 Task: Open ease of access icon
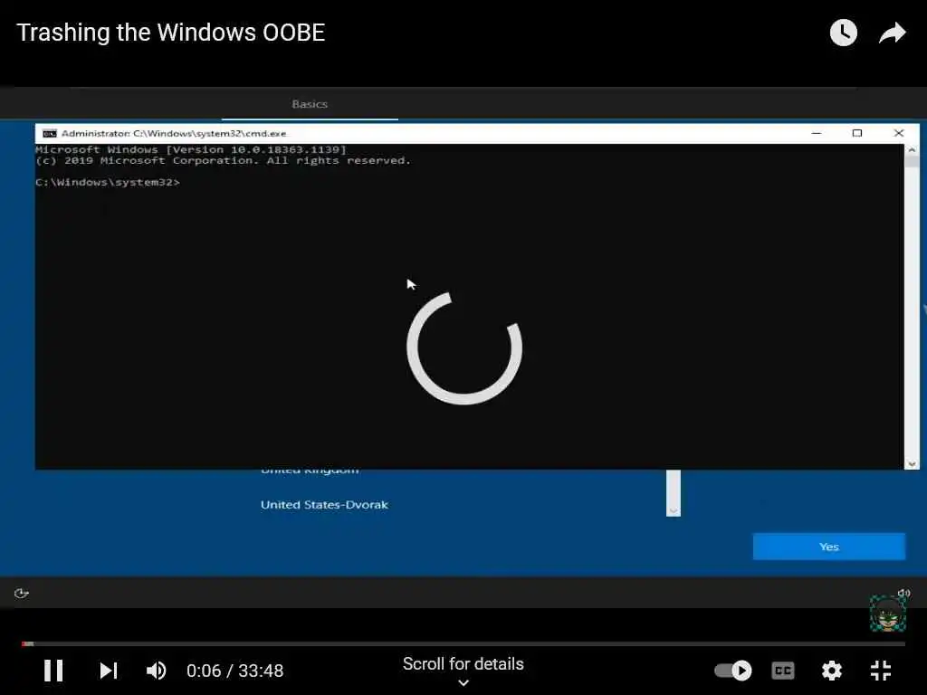[x=22, y=593]
